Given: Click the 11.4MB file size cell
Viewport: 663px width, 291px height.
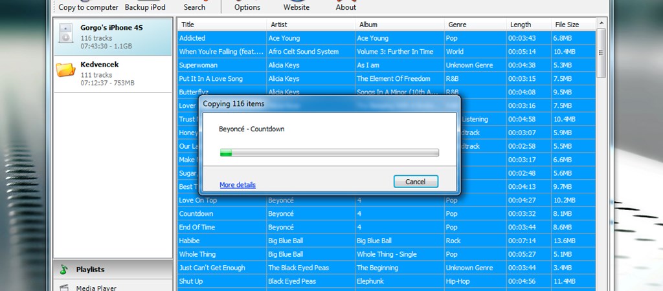Looking at the screenshot, I should coord(573,281).
